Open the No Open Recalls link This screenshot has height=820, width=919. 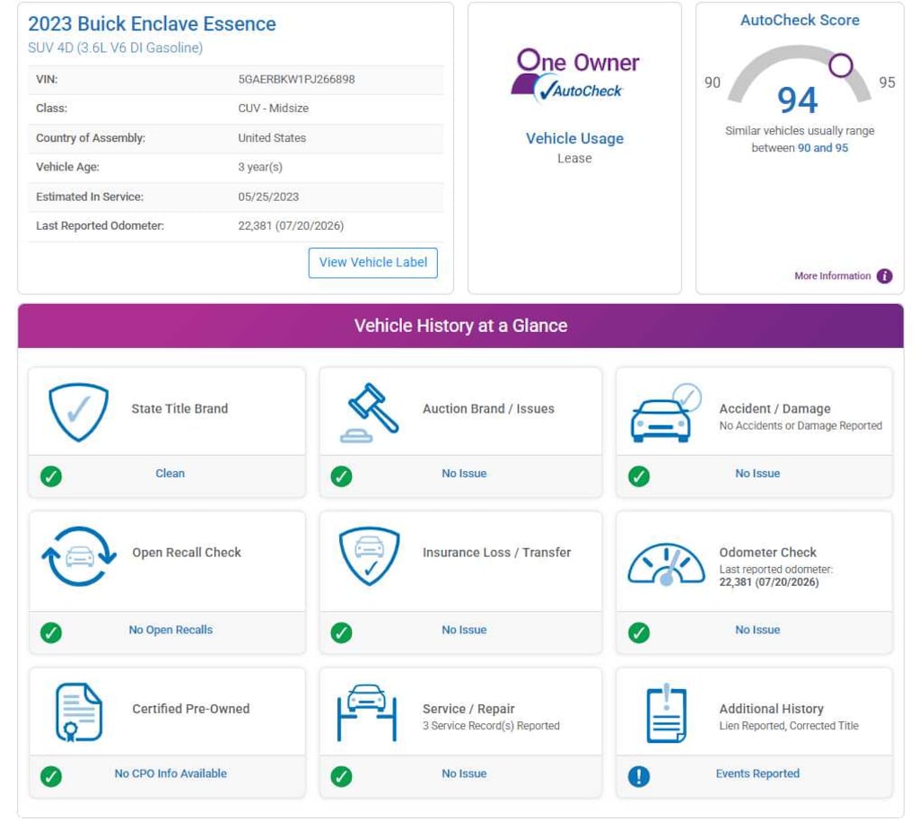(x=171, y=630)
